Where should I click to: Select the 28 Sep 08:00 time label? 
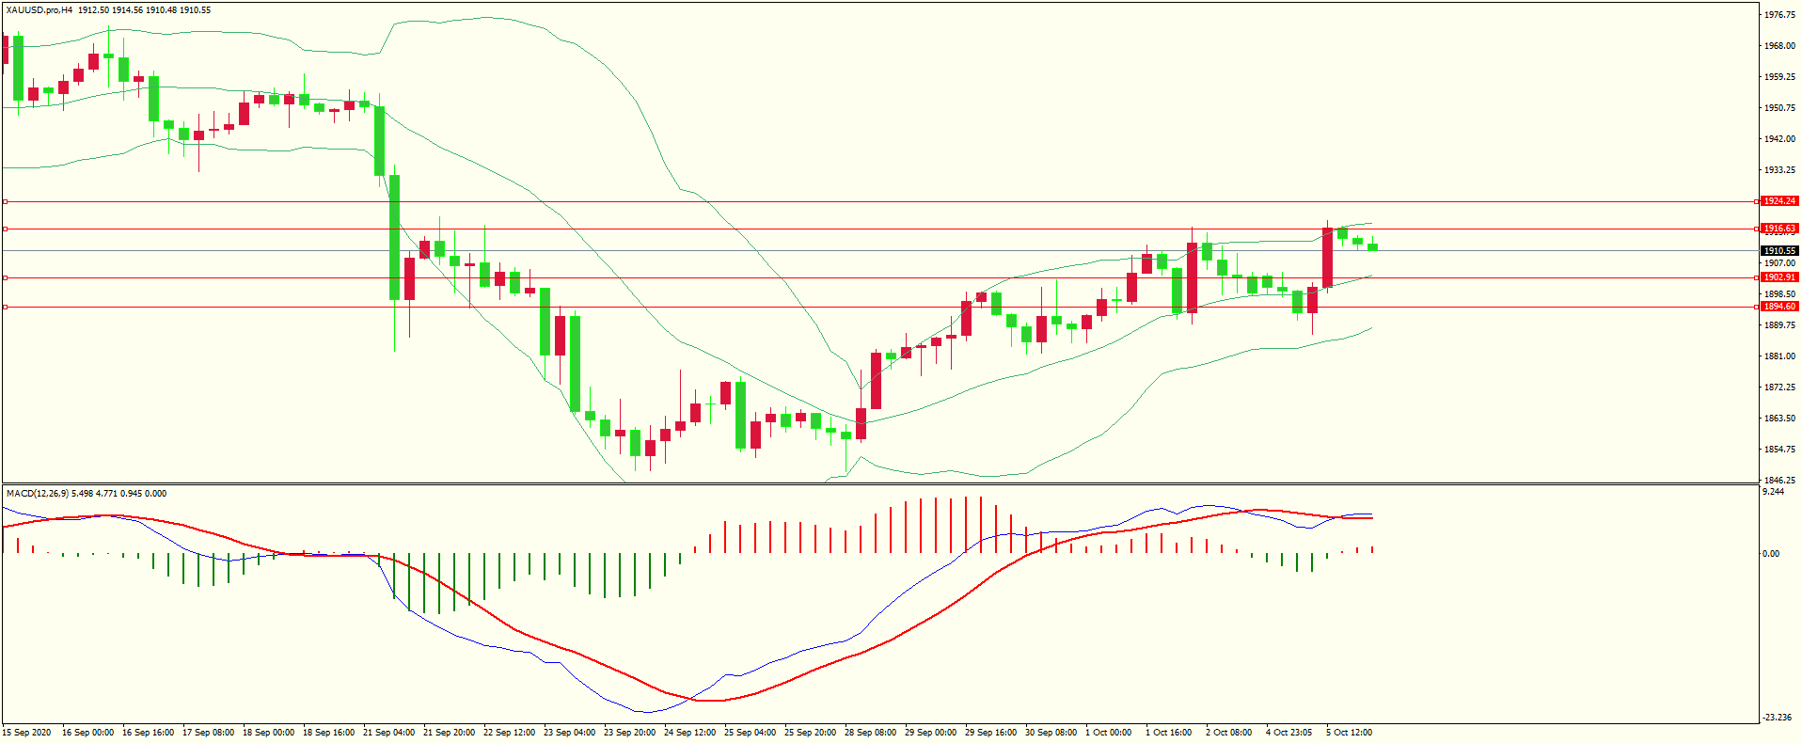pyautogui.click(x=870, y=732)
